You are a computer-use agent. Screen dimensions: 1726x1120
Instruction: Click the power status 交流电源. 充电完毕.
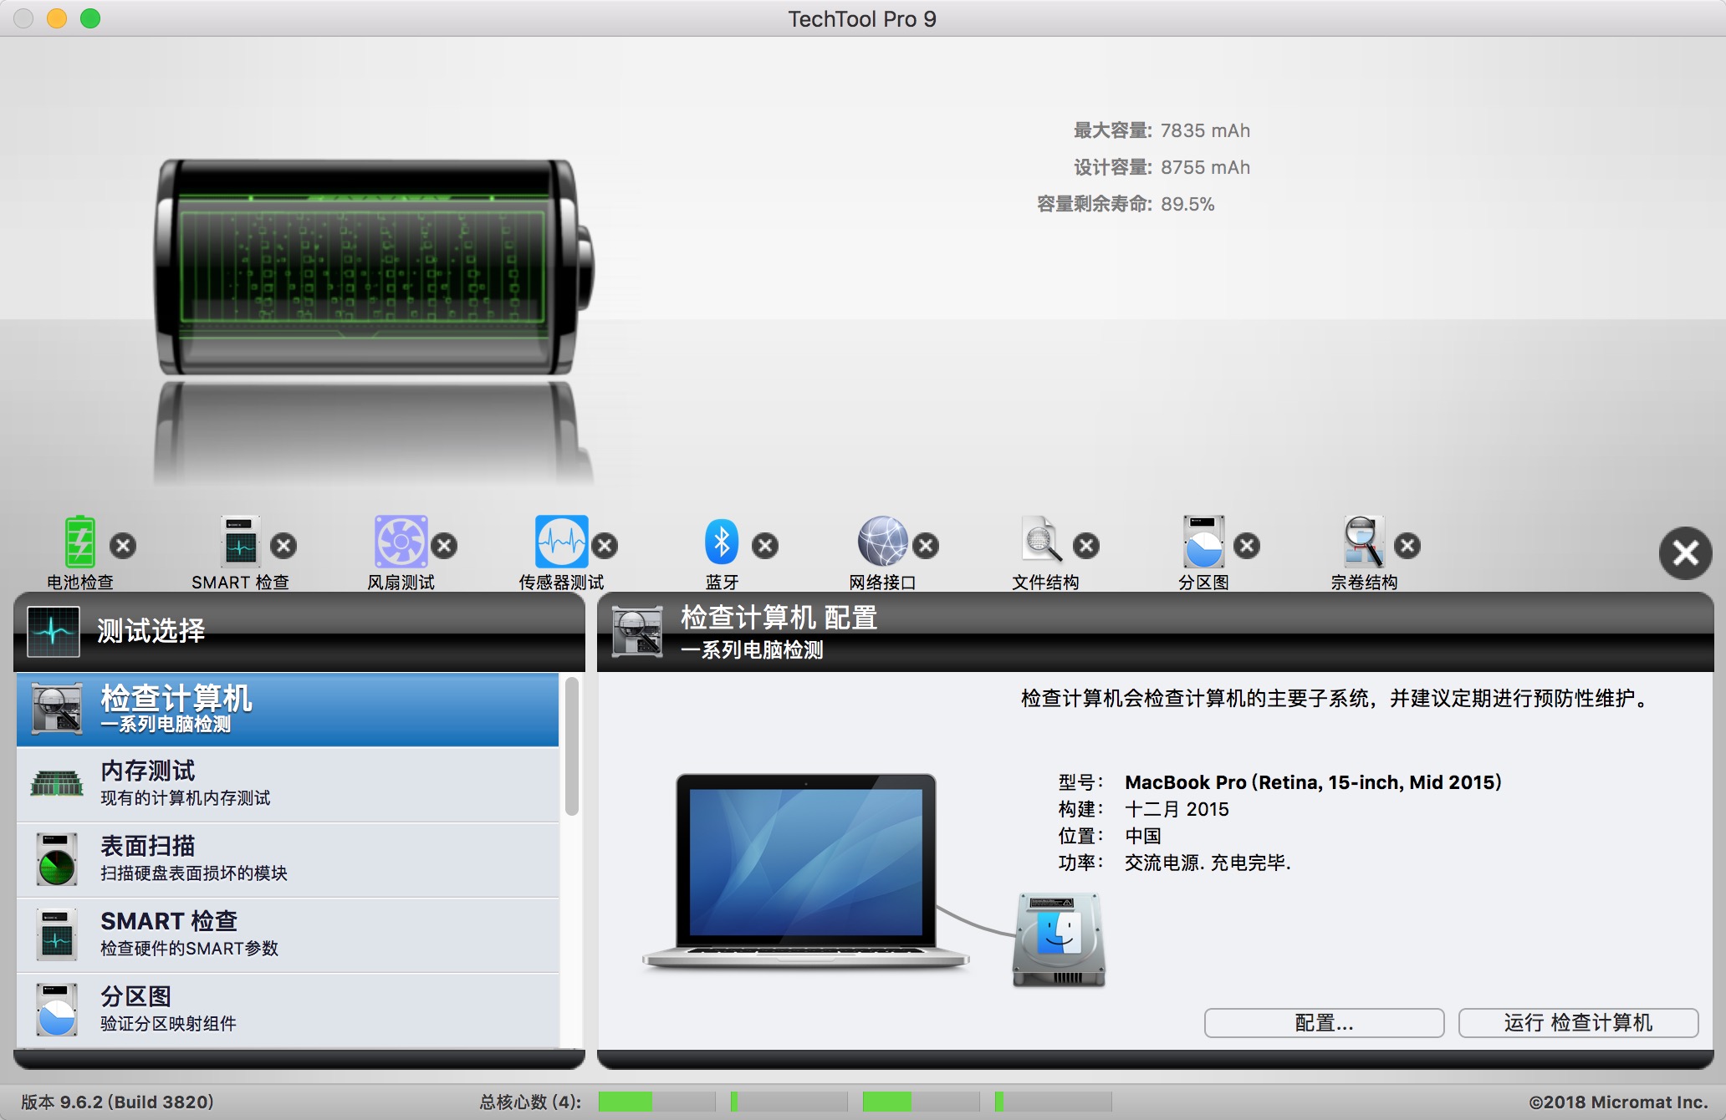pyautogui.click(x=1208, y=863)
